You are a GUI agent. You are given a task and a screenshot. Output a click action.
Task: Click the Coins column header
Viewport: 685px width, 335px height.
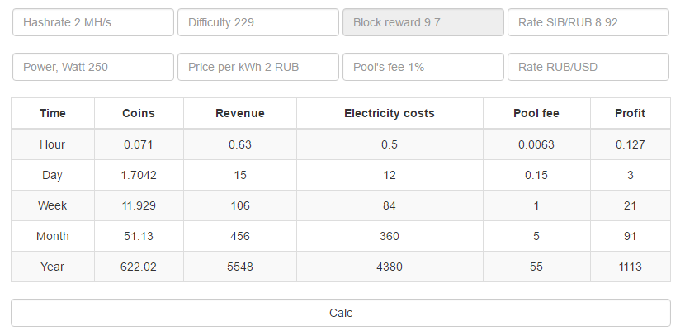[x=139, y=113]
